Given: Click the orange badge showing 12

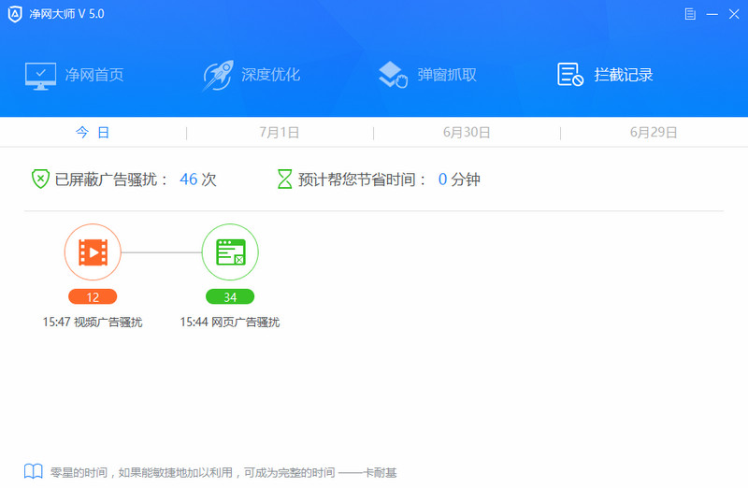Looking at the screenshot, I should click(x=93, y=297).
